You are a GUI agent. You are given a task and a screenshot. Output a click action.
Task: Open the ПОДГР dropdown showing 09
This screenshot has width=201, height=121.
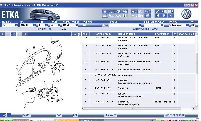pyautogui.click(x=59, y=25)
